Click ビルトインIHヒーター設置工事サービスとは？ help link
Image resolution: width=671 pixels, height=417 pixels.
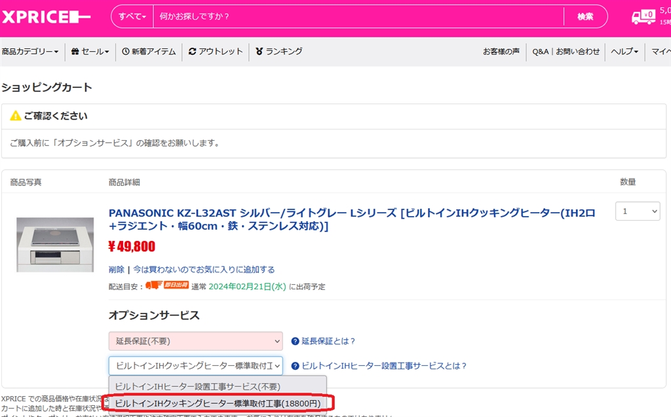coord(384,366)
